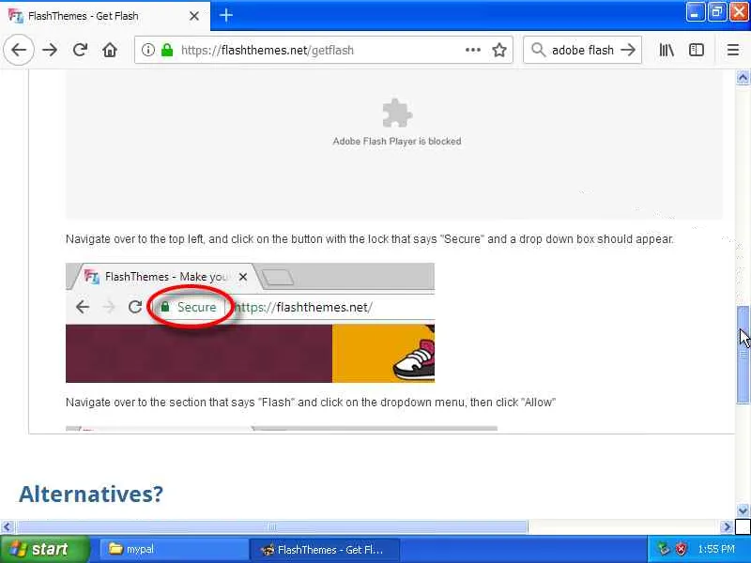Select the FlashThemes - Get Flash tab
The width and height of the screenshot is (751, 563).
click(x=105, y=16)
